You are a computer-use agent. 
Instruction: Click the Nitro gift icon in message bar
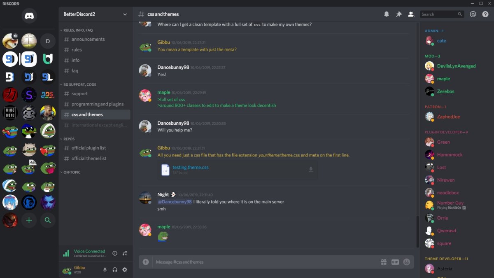point(384,262)
